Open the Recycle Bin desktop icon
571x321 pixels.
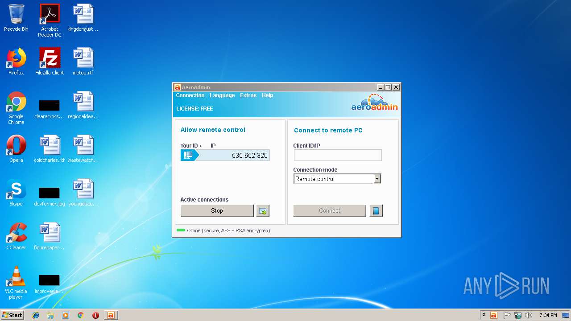pyautogui.click(x=16, y=18)
